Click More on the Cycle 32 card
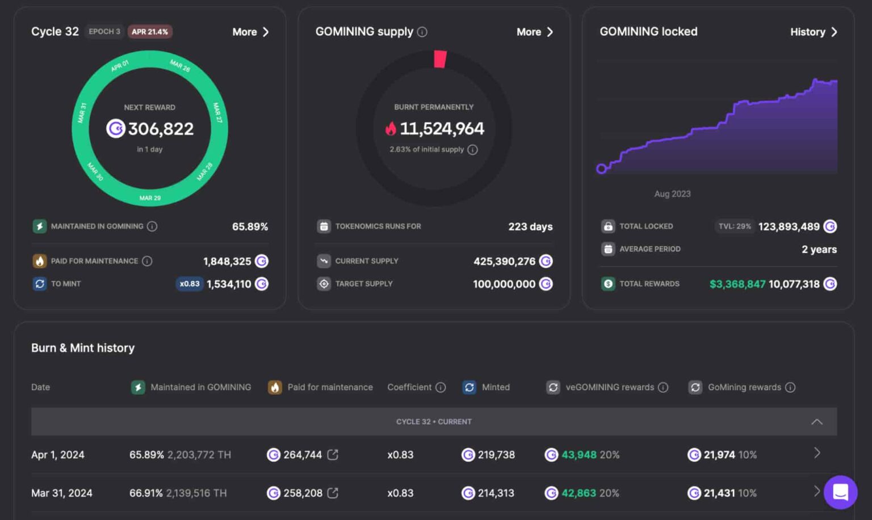Image resolution: width=872 pixels, height=520 pixels. coord(250,32)
